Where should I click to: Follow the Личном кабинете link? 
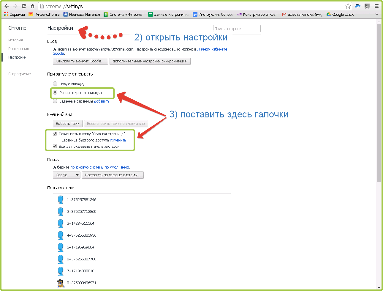pyautogui.click(x=212, y=49)
